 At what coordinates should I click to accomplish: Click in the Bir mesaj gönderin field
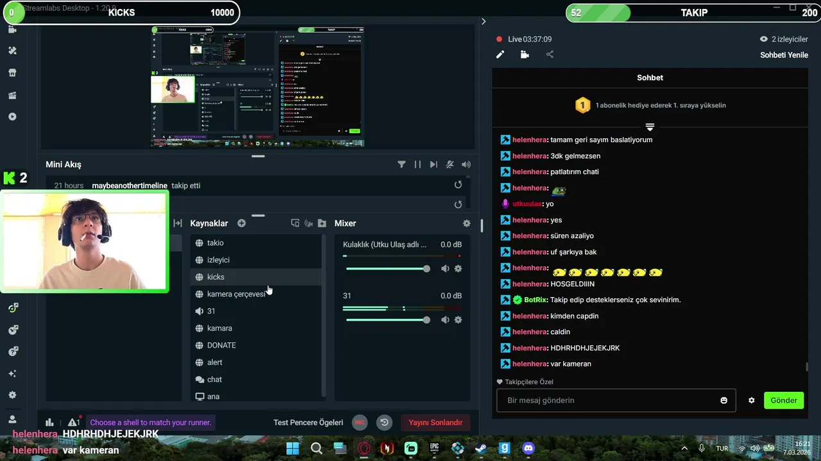point(616,400)
